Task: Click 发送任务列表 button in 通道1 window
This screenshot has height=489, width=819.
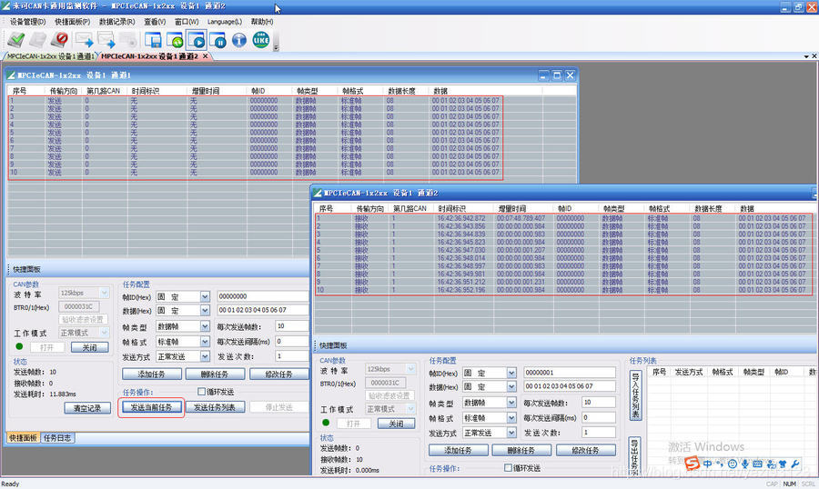Action: pos(215,407)
